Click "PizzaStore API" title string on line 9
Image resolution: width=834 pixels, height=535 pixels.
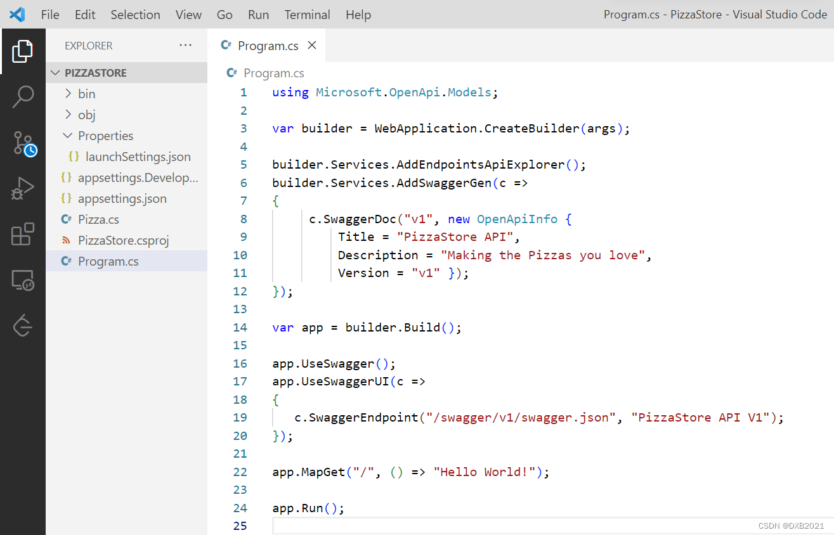455,237
